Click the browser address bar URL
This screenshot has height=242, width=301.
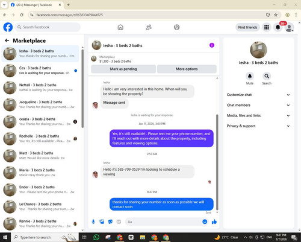click(x=69, y=15)
